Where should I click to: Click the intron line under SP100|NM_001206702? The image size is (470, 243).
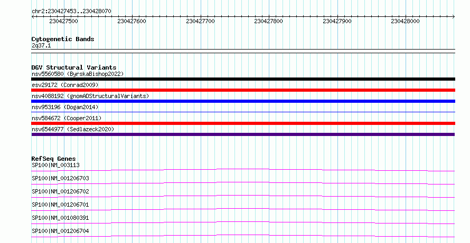pyautogui.click(x=243, y=196)
